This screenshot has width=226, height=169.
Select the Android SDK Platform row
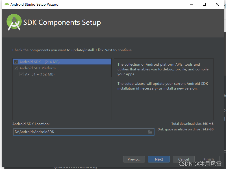62,68
